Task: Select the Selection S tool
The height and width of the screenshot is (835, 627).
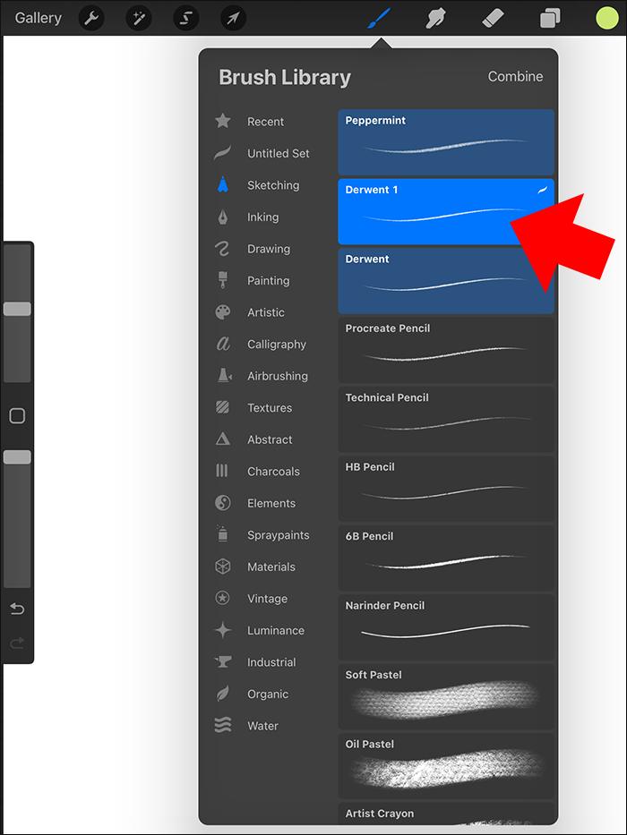Action: tap(186, 19)
